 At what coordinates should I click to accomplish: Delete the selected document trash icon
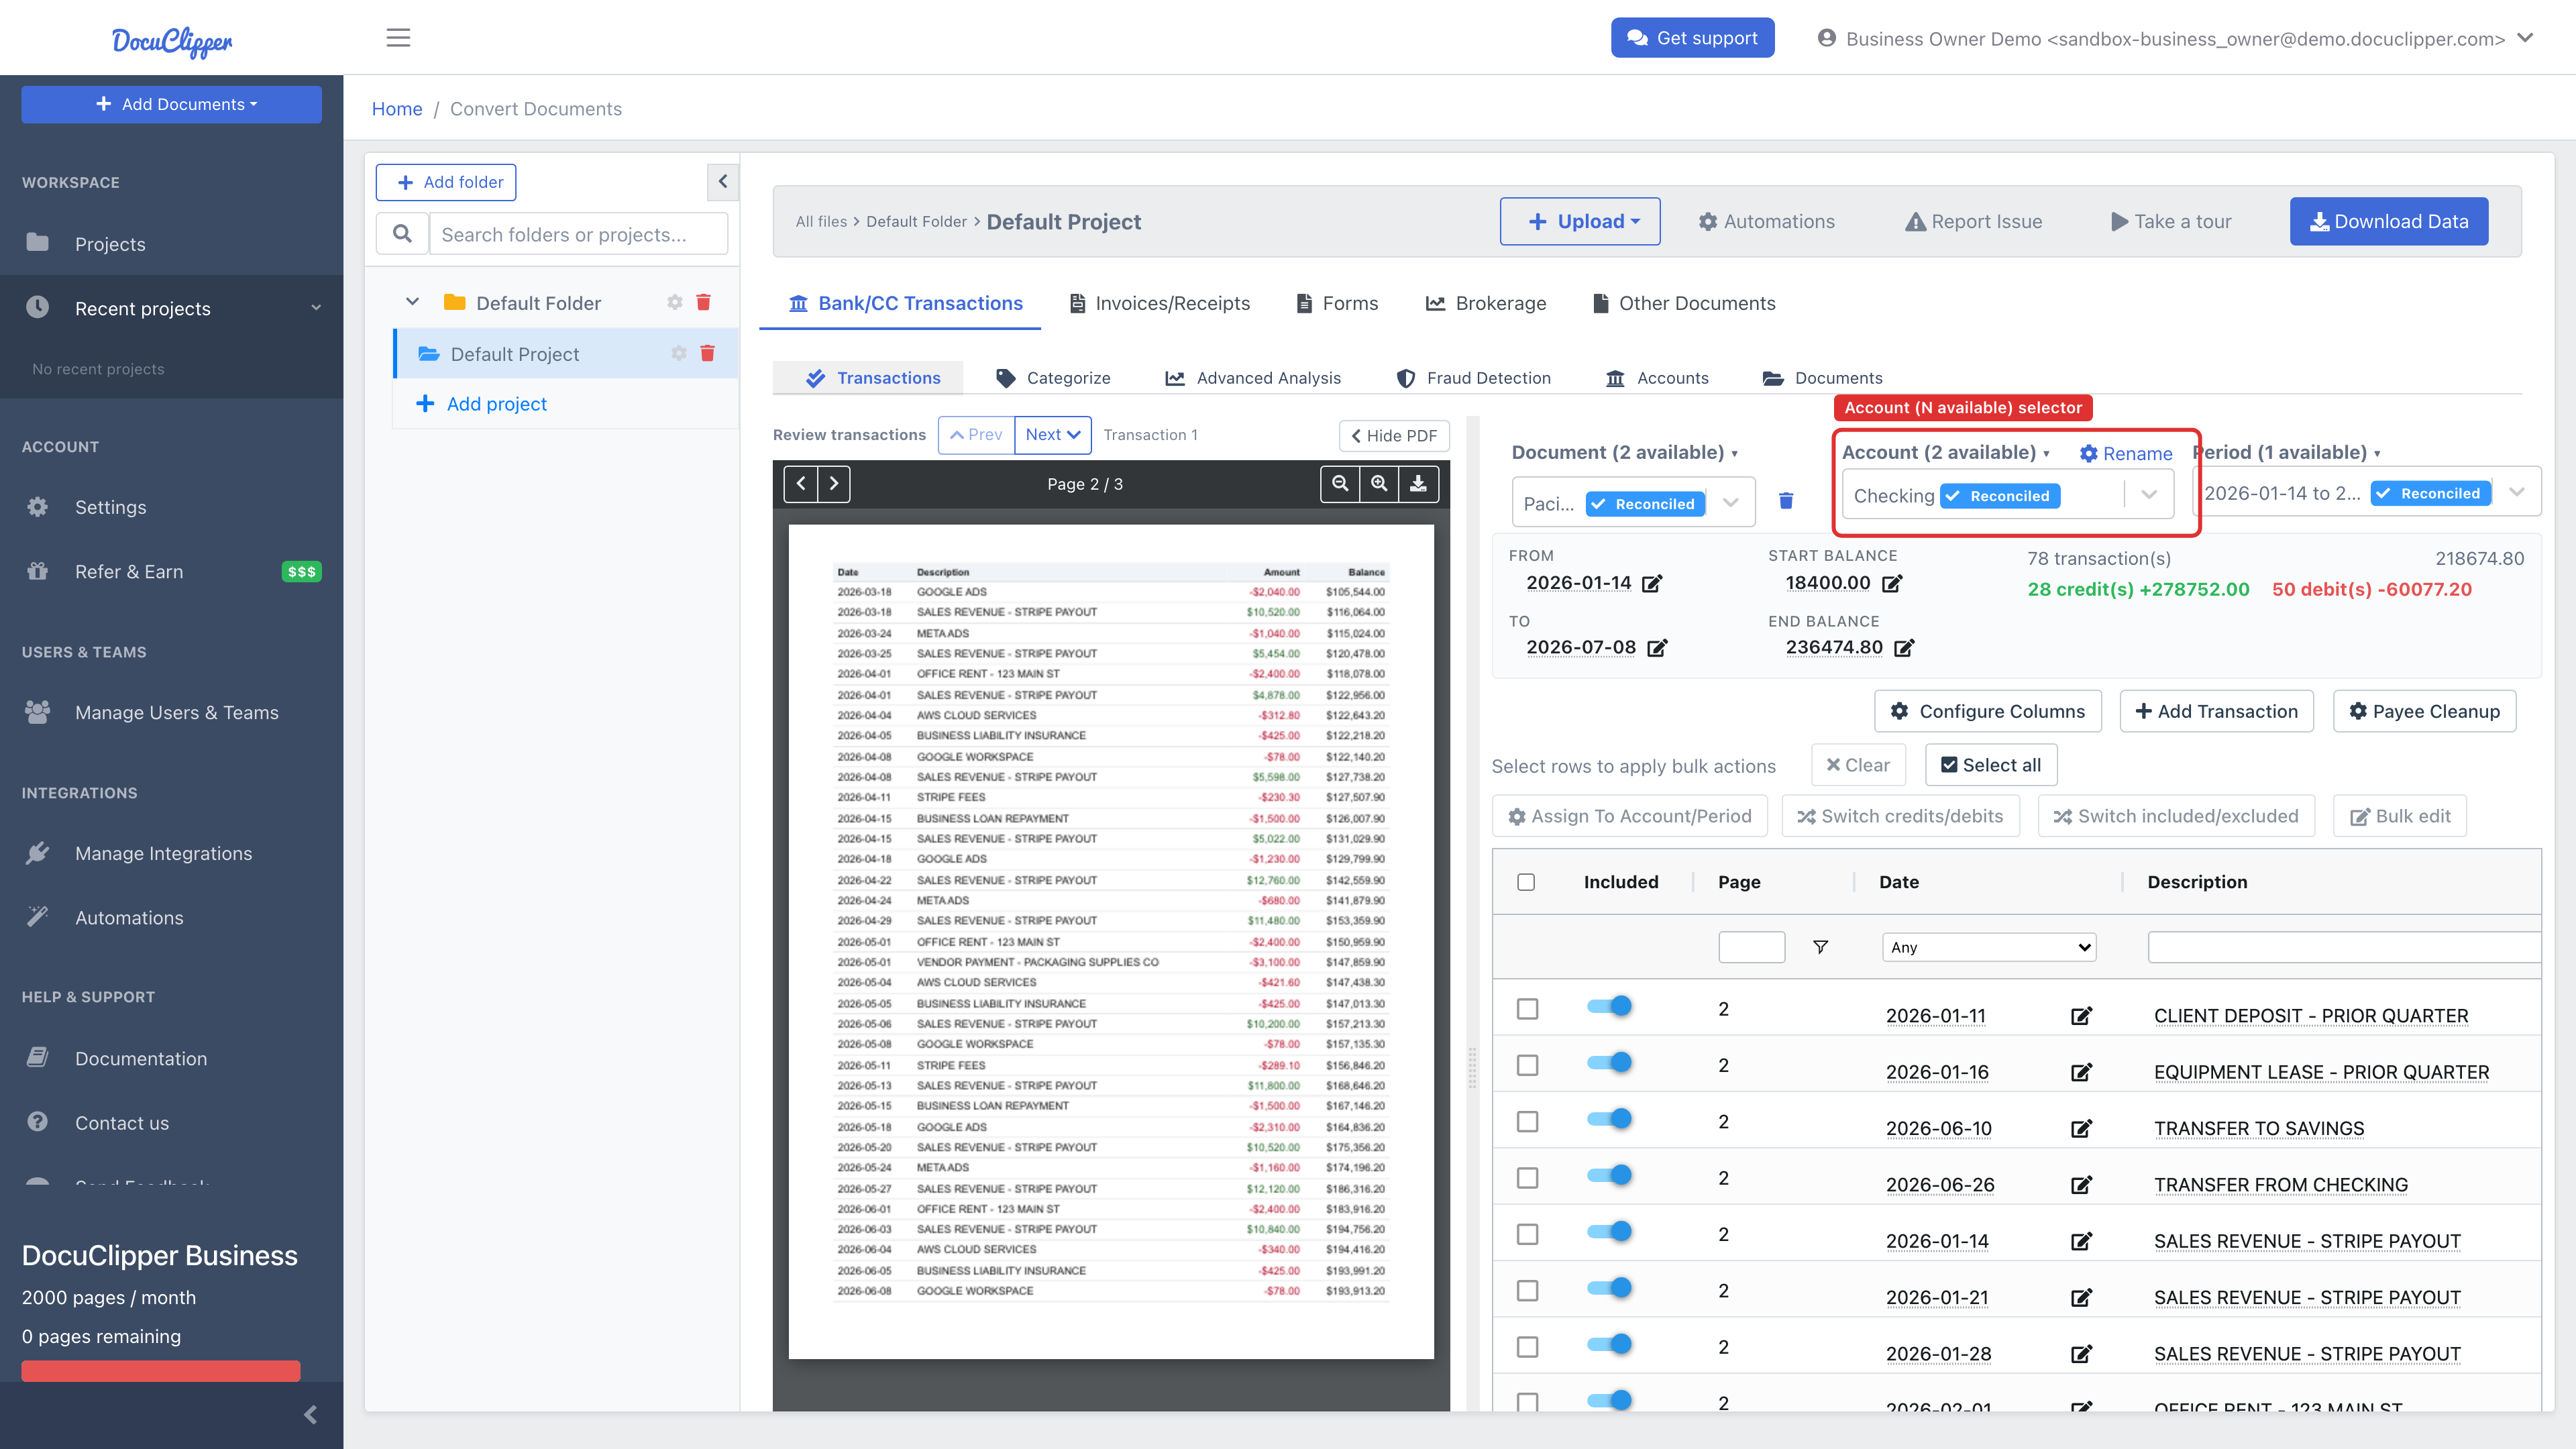(1786, 500)
